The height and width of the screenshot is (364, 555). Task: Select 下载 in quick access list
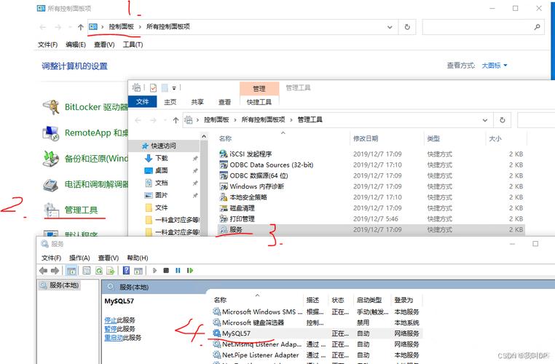(x=161, y=158)
